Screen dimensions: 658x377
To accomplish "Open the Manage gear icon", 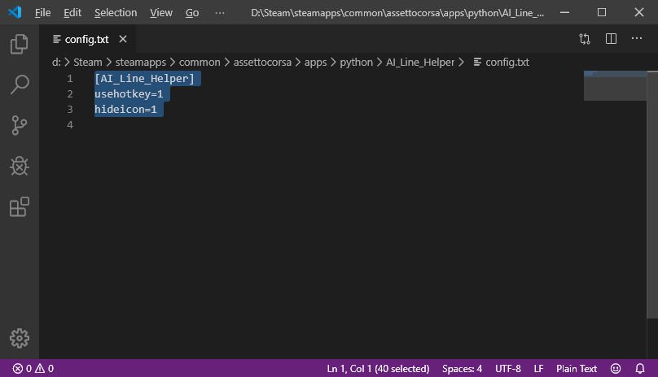I will tap(19, 338).
